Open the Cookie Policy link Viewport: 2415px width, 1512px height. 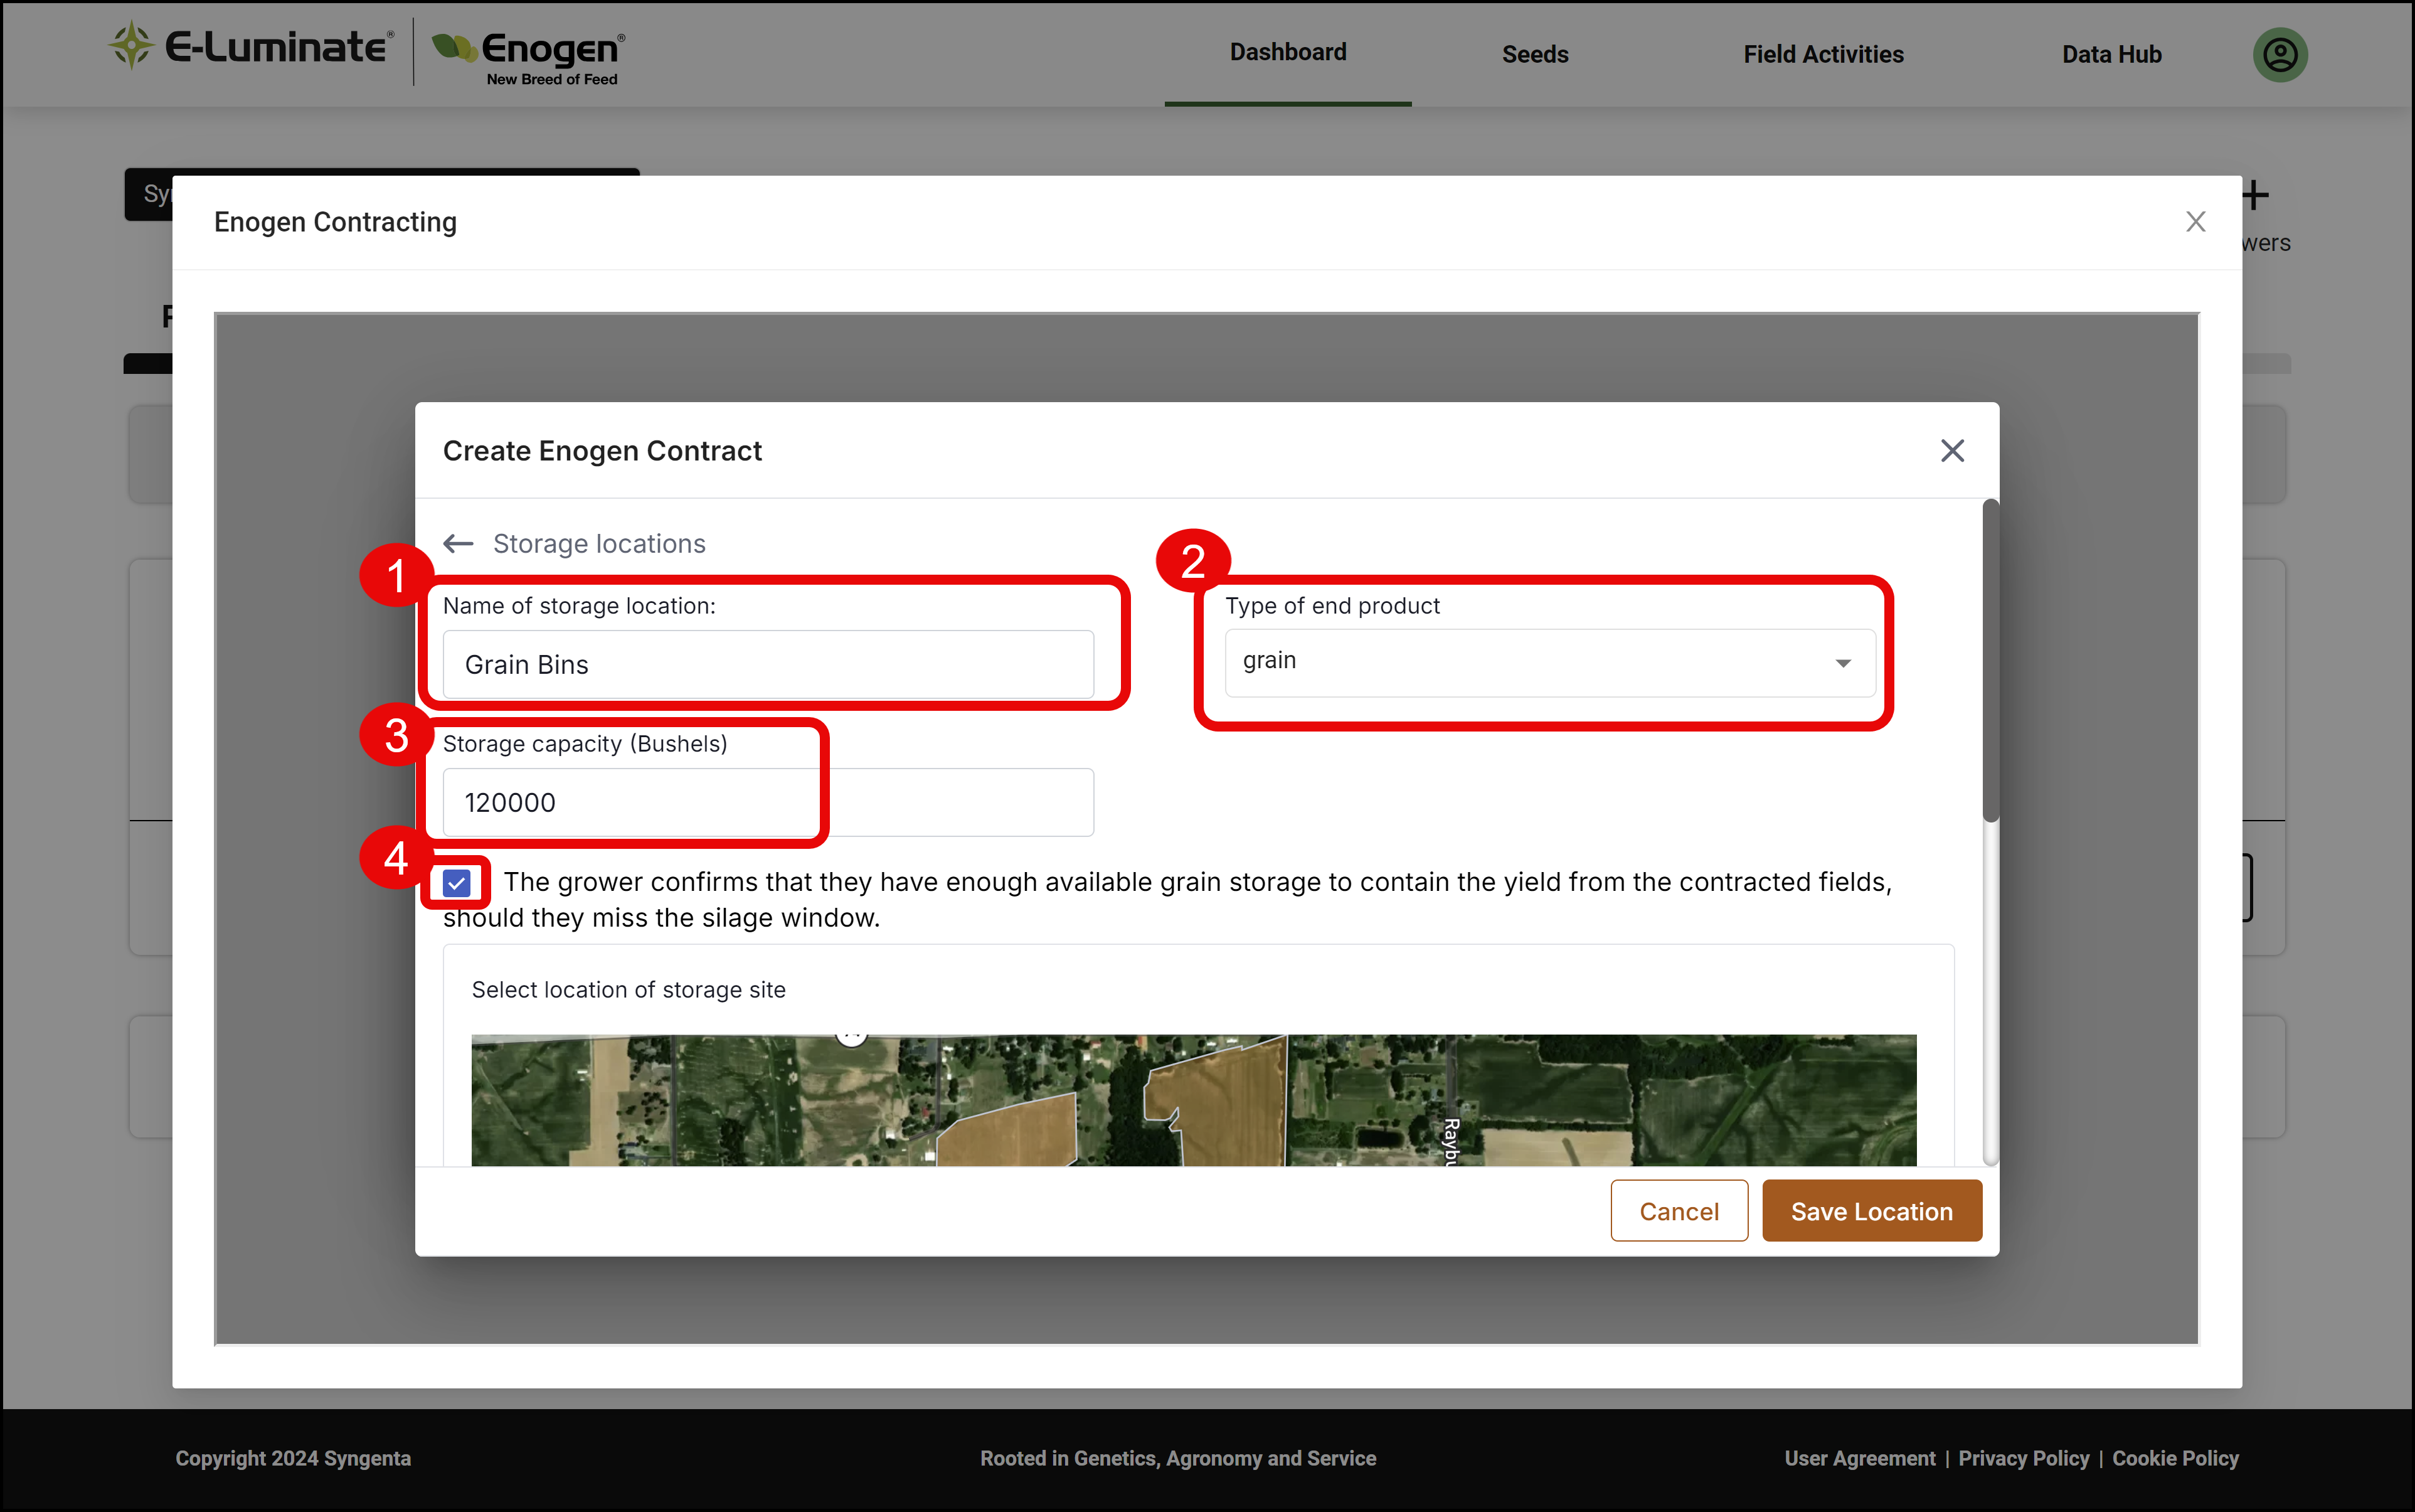click(x=2175, y=1458)
